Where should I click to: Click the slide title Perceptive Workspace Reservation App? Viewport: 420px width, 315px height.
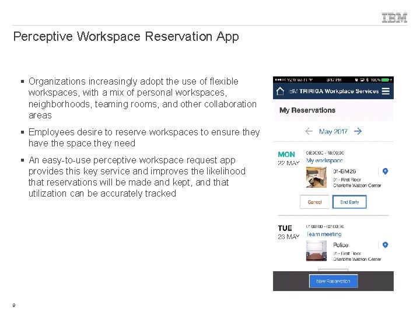(x=126, y=37)
